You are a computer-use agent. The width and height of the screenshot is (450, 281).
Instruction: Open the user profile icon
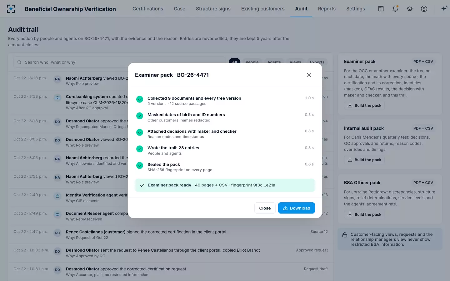pyautogui.click(x=424, y=9)
